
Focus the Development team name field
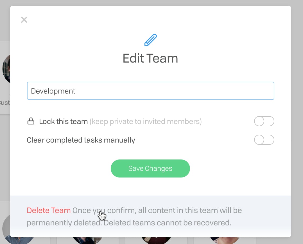click(150, 91)
